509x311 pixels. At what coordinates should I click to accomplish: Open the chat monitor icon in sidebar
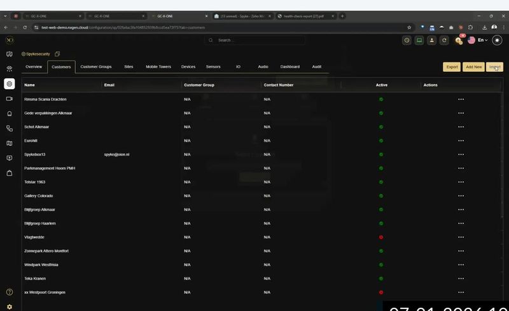pyautogui.click(x=10, y=54)
